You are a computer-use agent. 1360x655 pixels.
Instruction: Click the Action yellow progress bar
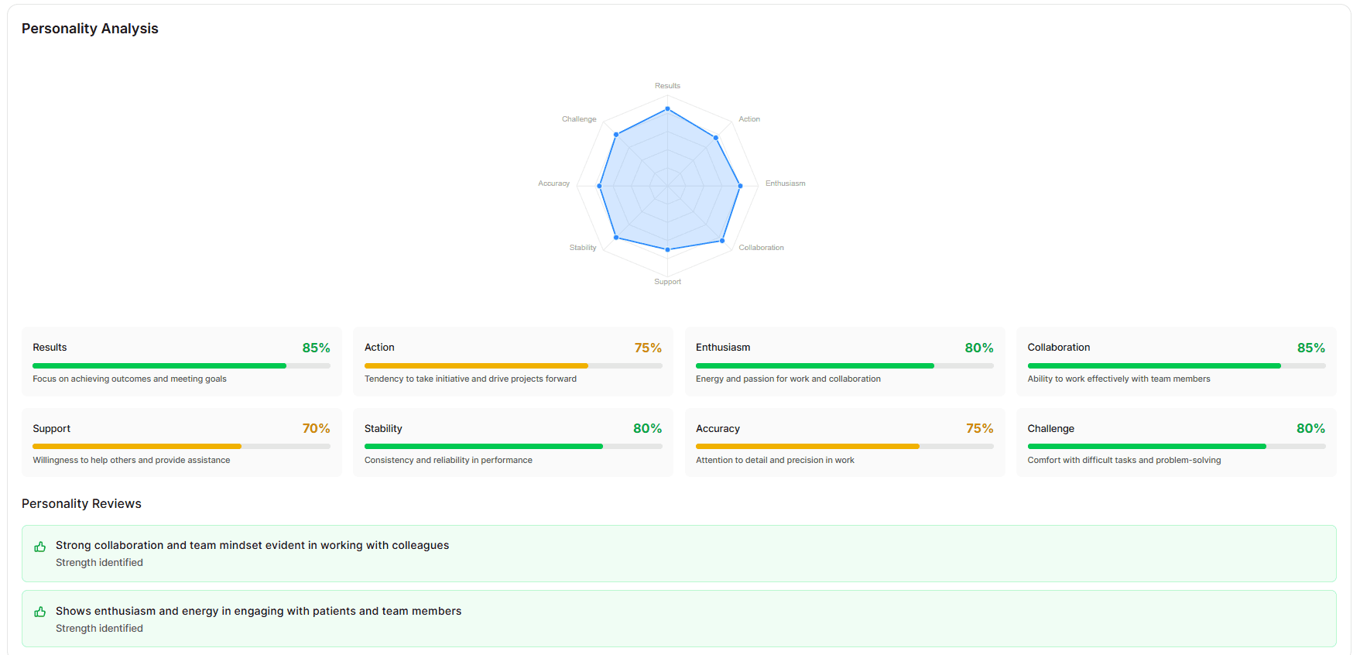tap(476, 365)
